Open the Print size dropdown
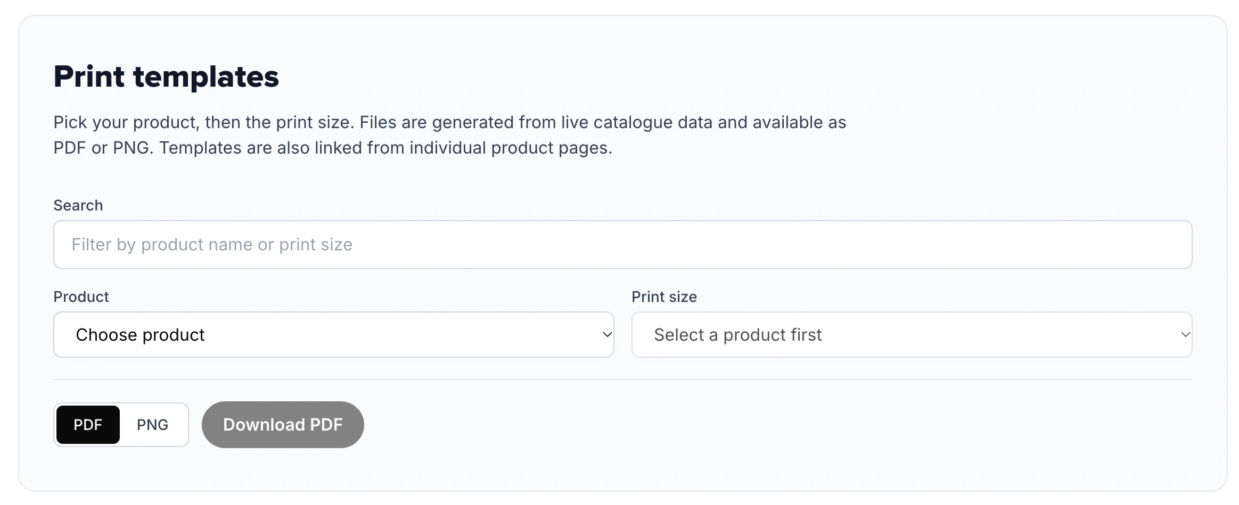Viewport: 1239px width, 505px height. 912,335
